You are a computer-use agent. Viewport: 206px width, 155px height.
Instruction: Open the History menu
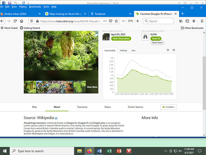pos(23,7)
